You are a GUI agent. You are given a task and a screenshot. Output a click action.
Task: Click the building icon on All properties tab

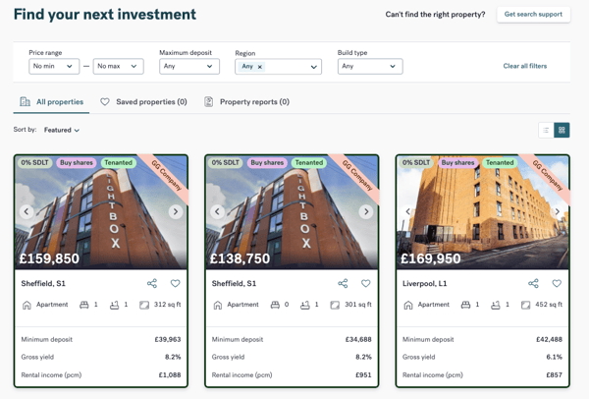25,101
